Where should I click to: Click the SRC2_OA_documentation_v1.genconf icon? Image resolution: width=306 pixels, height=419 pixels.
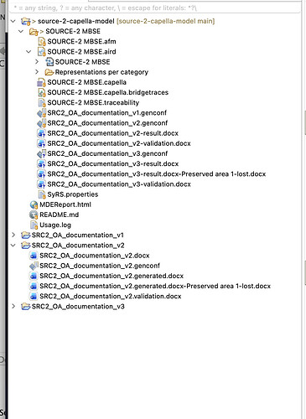click(41, 113)
